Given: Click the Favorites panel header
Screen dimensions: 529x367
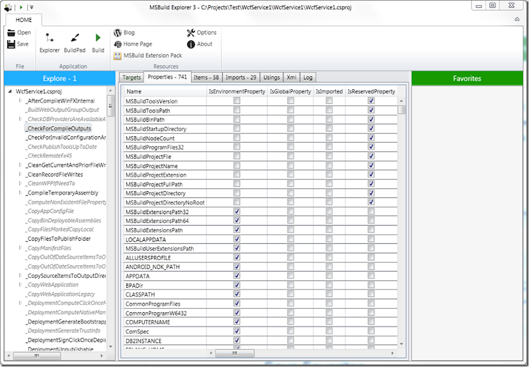Looking at the screenshot, I should coord(467,78).
